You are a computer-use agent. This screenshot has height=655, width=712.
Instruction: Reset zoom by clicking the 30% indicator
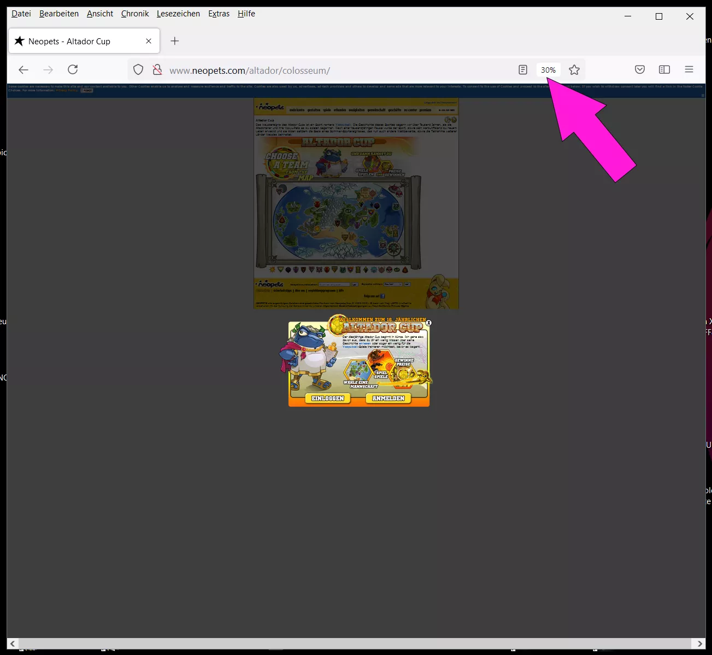(x=548, y=70)
